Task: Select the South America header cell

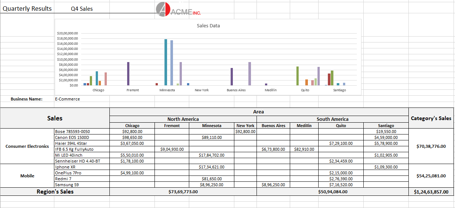Action: coord(333,119)
